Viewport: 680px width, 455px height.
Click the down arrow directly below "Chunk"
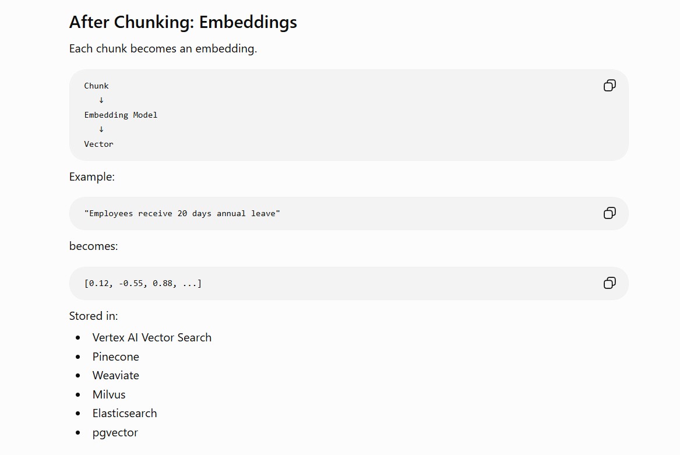pyautogui.click(x=101, y=100)
